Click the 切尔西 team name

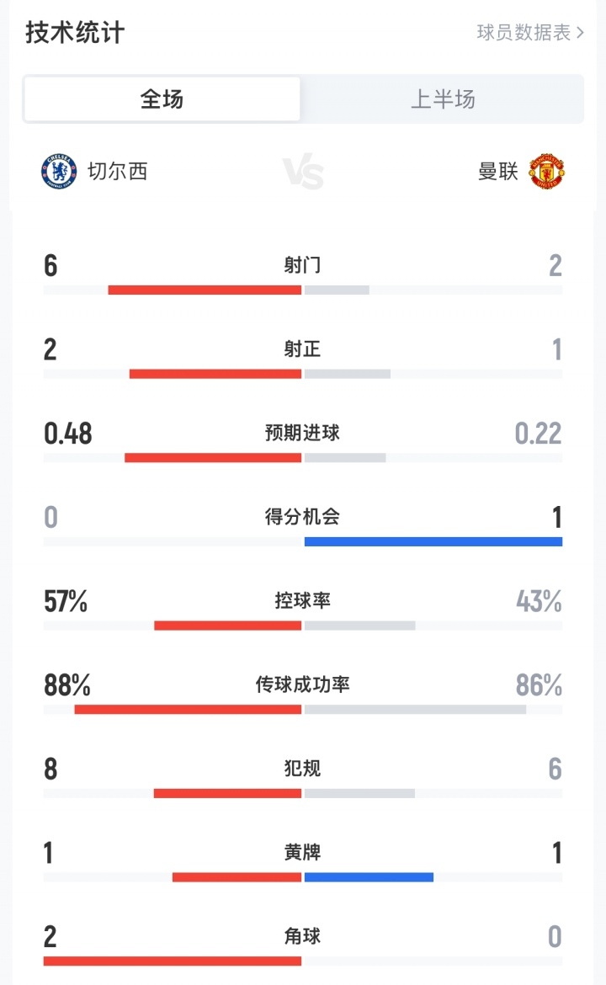118,171
